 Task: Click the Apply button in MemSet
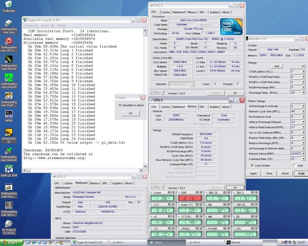tap(253, 173)
